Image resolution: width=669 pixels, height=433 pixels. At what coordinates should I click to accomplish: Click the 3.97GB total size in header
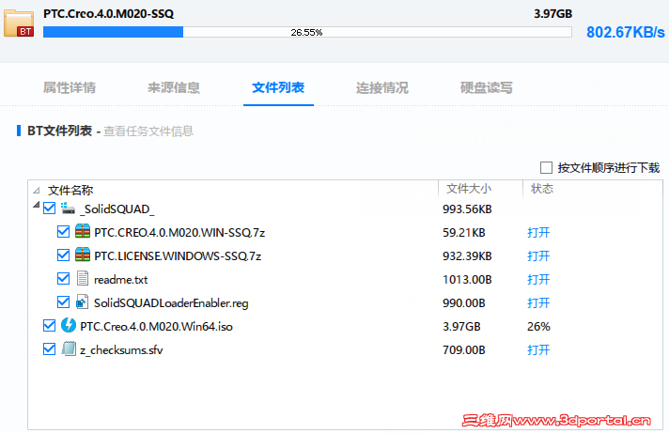[x=552, y=14]
